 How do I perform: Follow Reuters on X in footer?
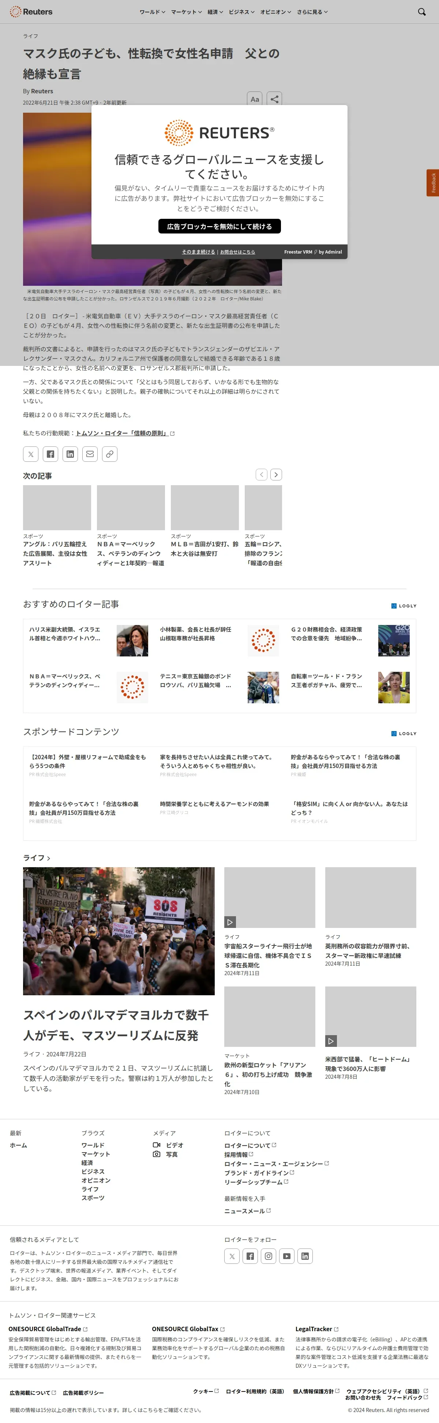pos(232,1256)
